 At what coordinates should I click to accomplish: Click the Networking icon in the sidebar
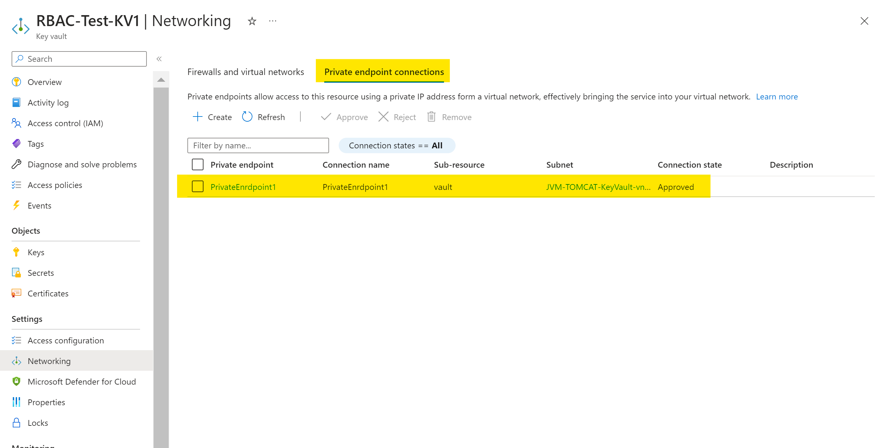[16, 361]
